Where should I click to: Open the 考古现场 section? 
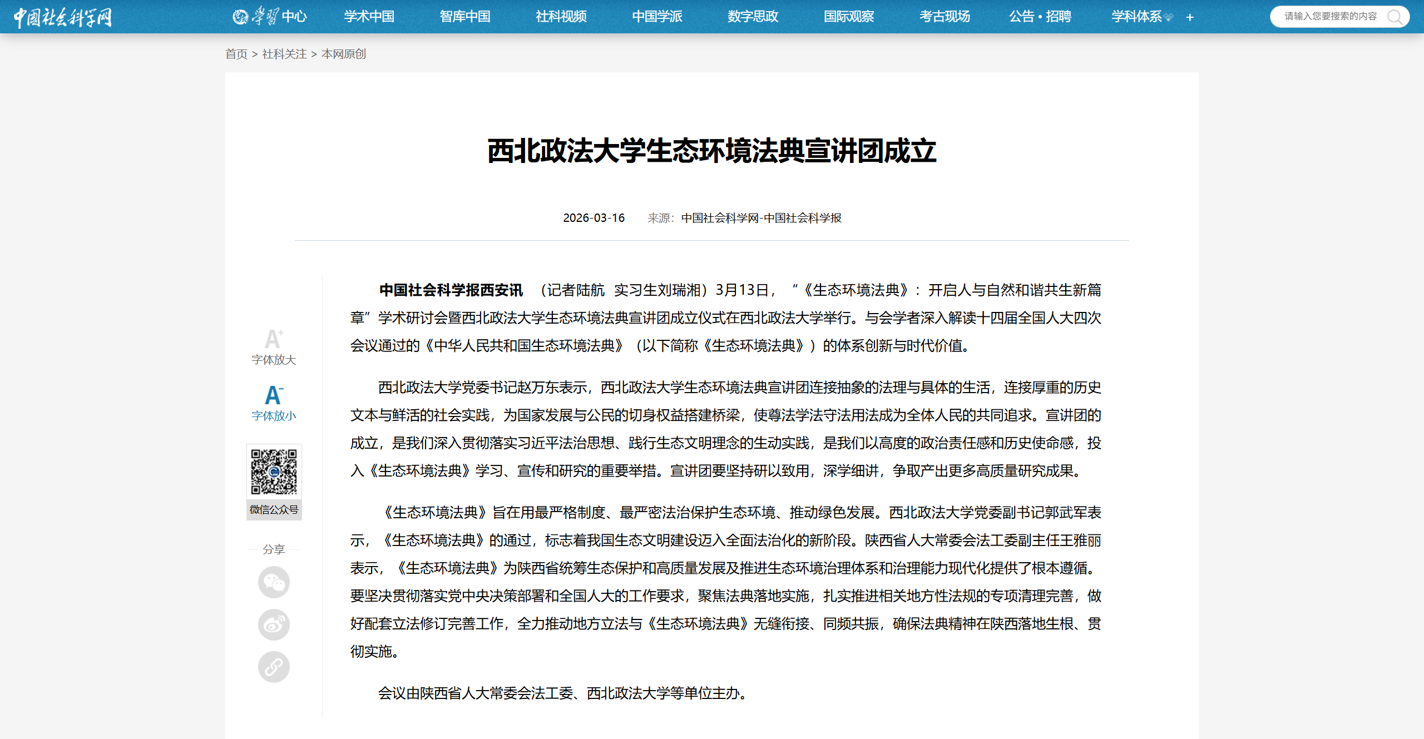(945, 17)
